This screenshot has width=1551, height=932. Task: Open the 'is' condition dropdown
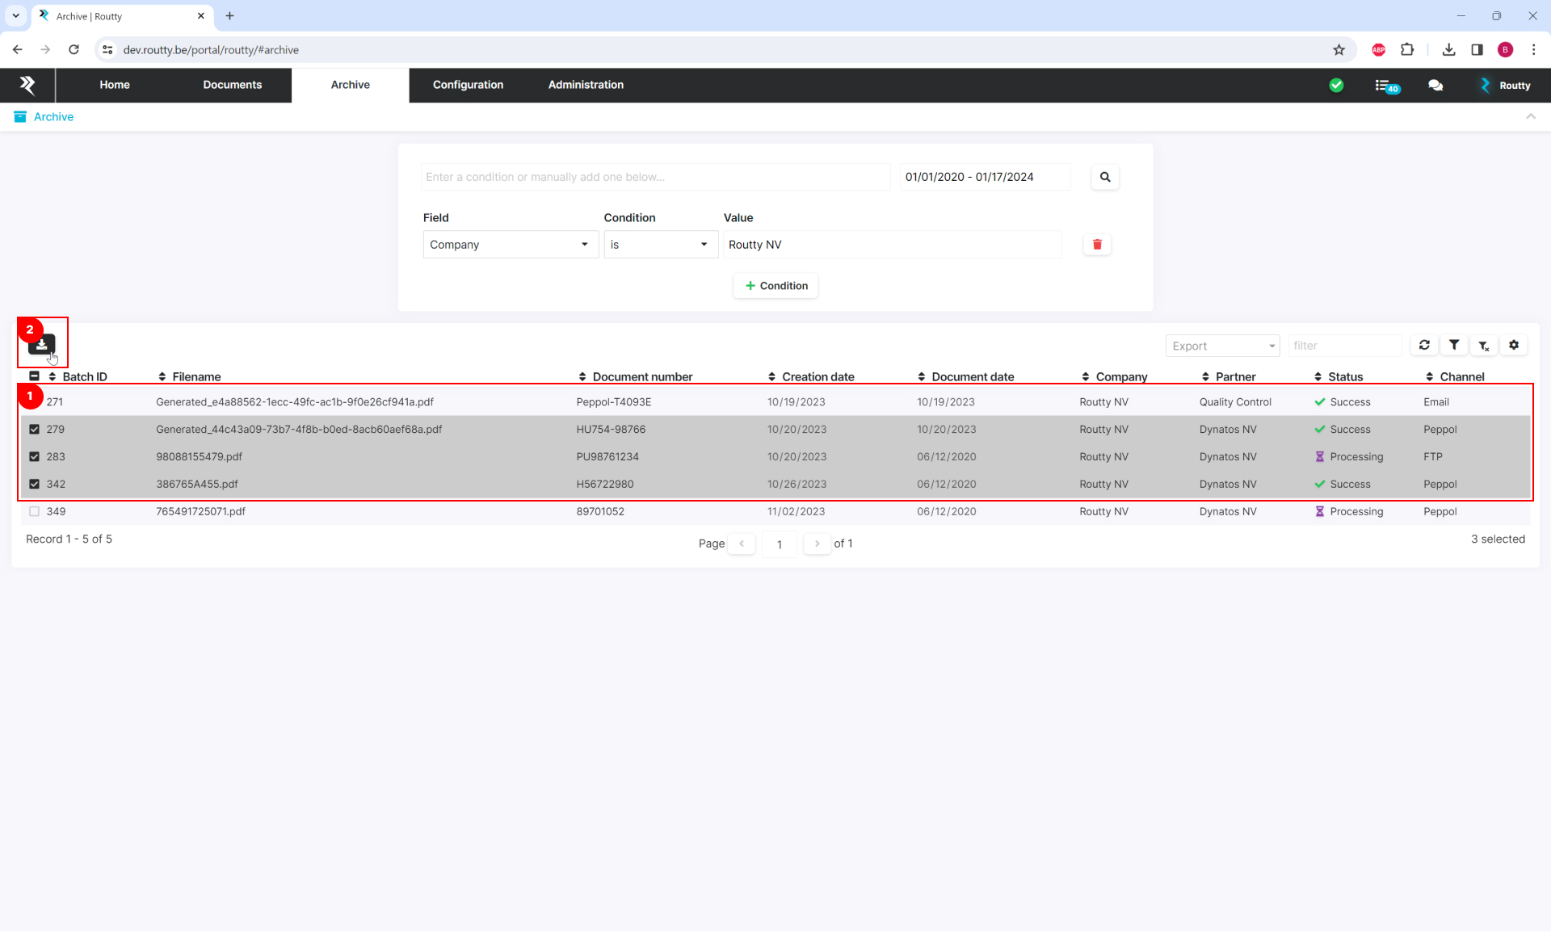pyautogui.click(x=660, y=245)
